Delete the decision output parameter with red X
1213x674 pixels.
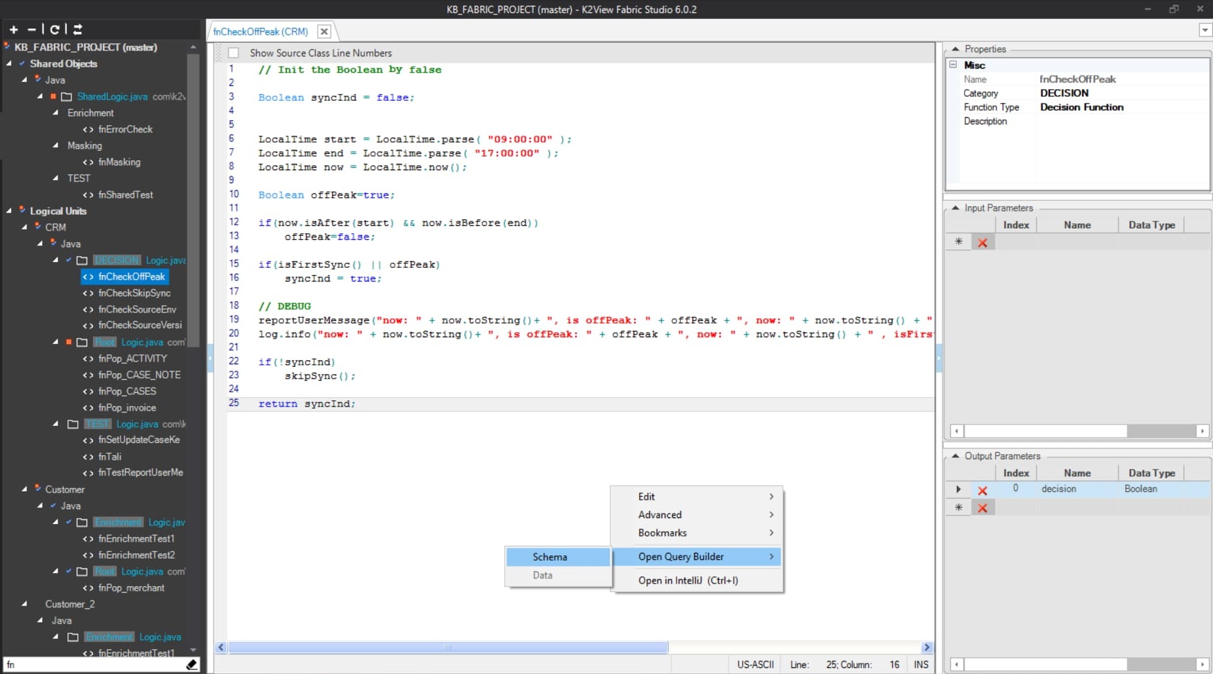click(982, 490)
